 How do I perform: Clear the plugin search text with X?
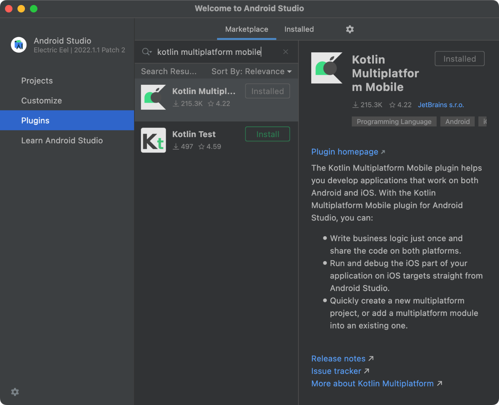(x=285, y=52)
